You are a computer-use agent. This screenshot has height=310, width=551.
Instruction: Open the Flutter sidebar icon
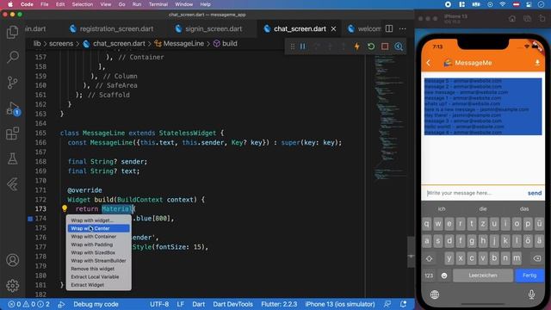click(13, 184)
